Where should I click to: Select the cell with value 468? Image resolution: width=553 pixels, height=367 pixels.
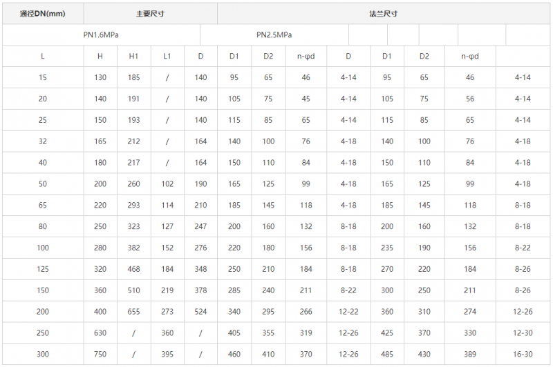tap(133, 269)
